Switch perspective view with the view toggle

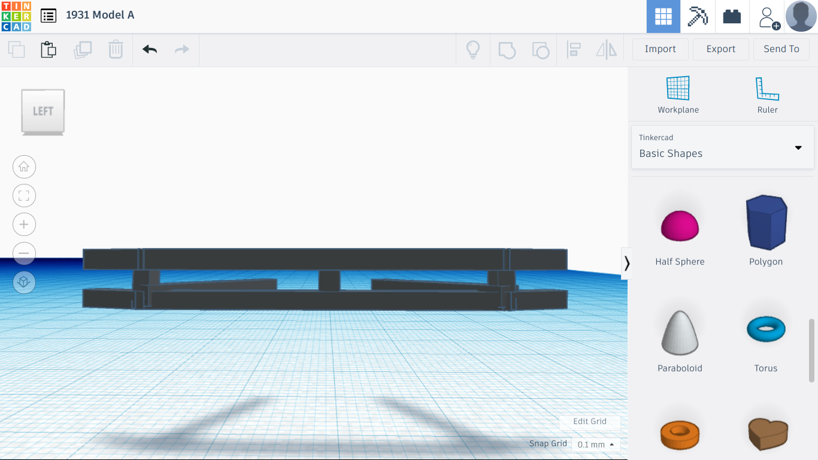click(x=24, y=282)
